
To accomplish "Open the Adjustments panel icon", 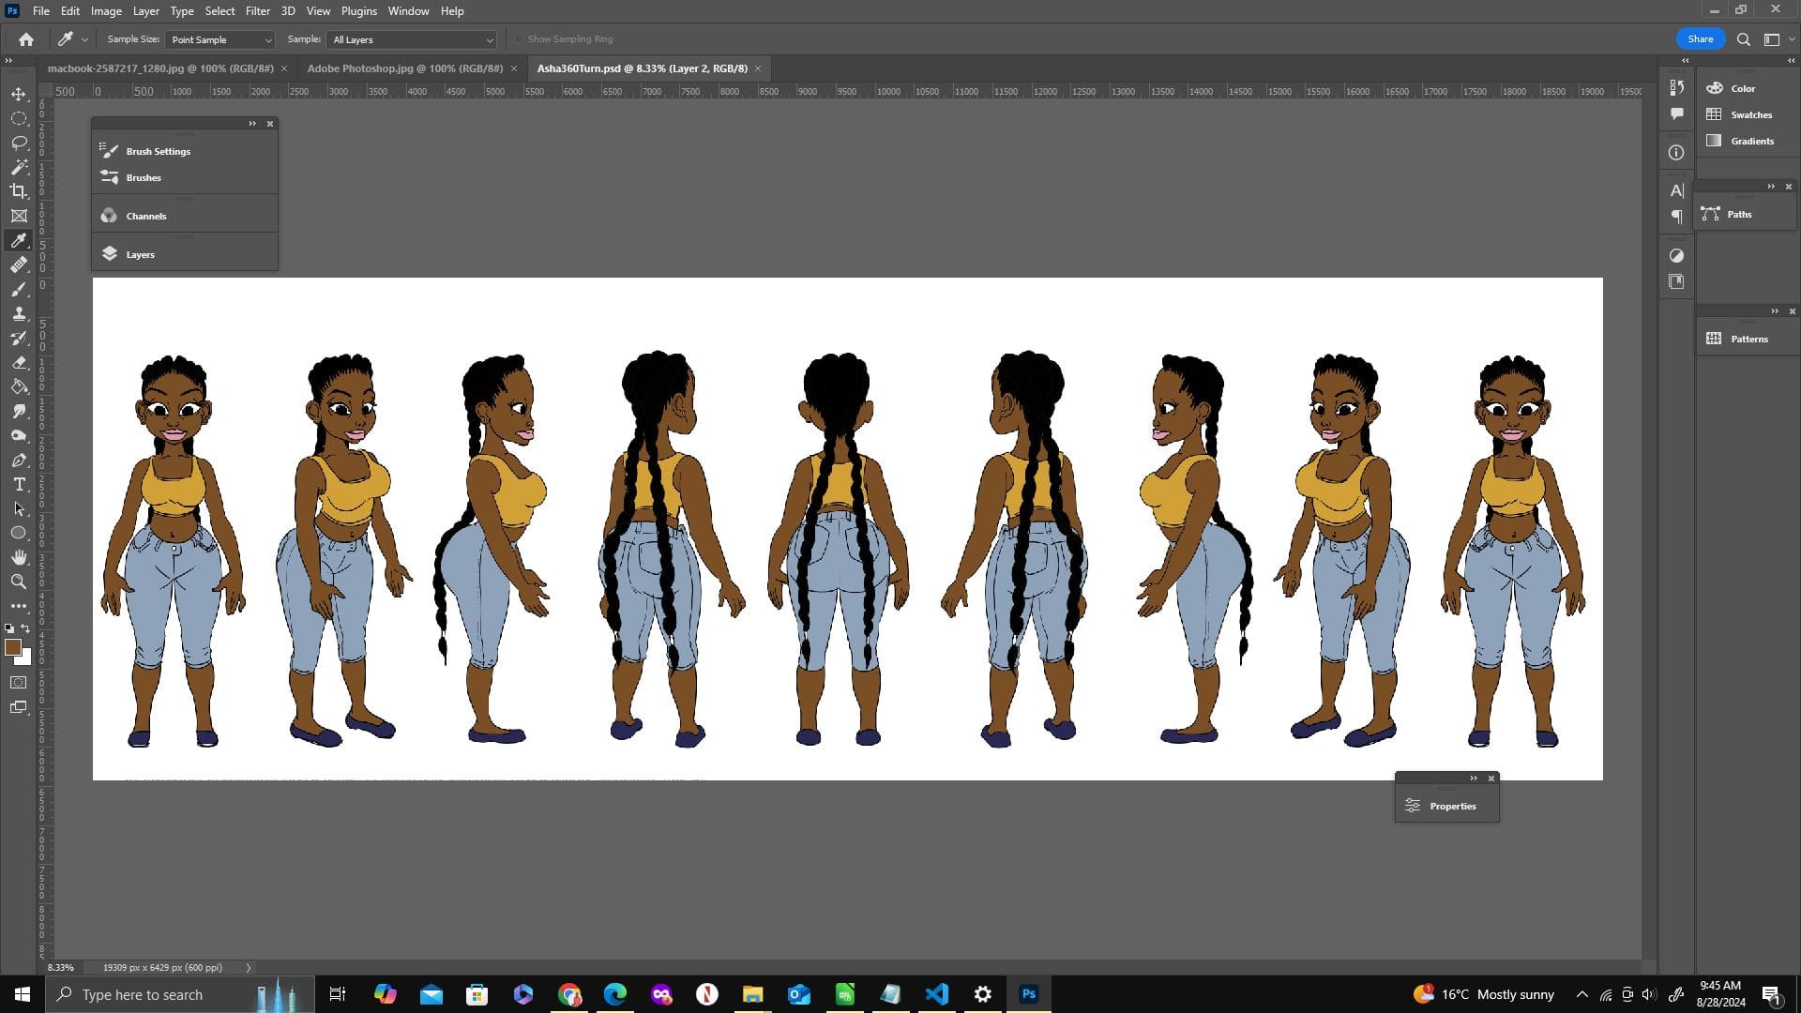I will pos(1676,255).
